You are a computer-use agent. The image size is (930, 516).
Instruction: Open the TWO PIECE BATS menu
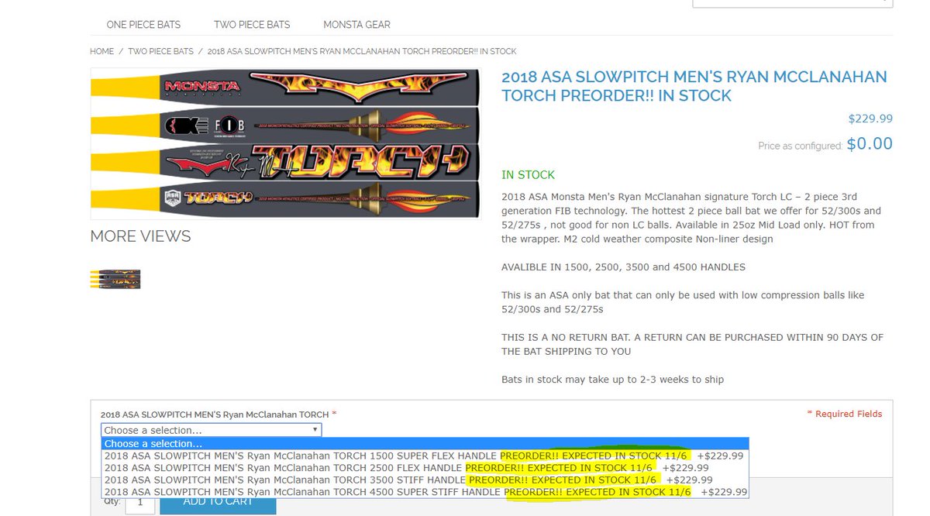252,25
